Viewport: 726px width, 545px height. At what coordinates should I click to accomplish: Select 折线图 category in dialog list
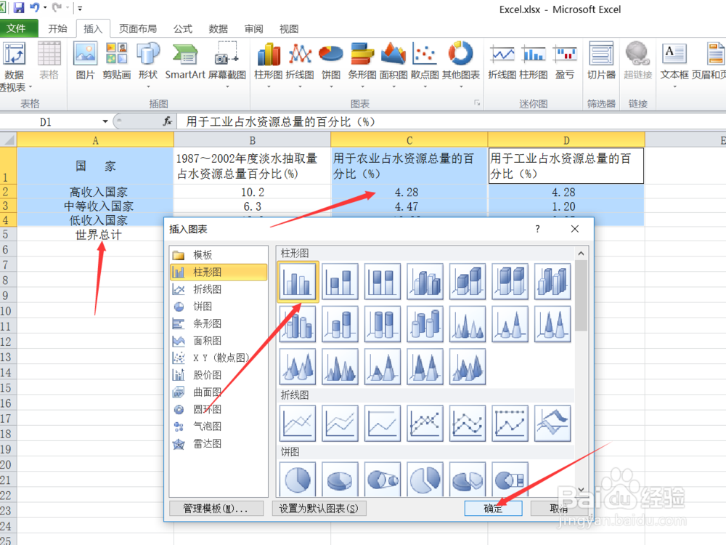219,289
